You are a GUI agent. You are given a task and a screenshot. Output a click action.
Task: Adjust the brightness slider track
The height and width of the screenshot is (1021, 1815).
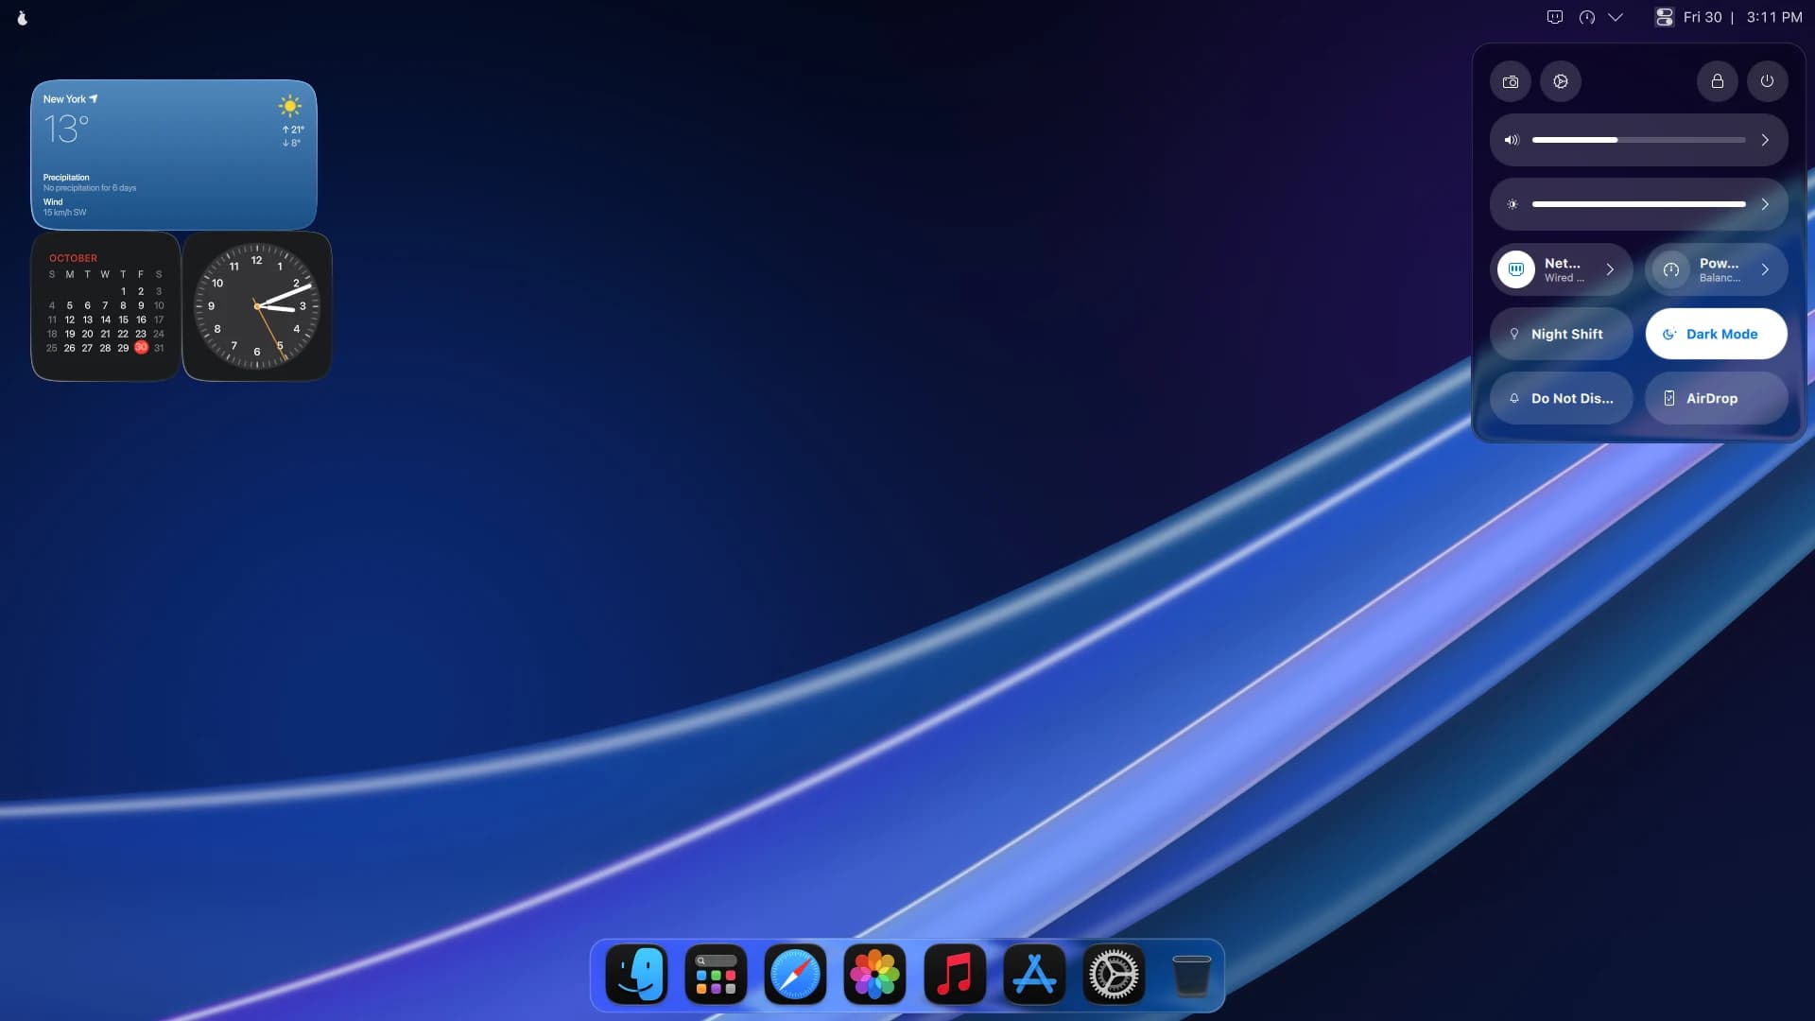point(1639,204)
